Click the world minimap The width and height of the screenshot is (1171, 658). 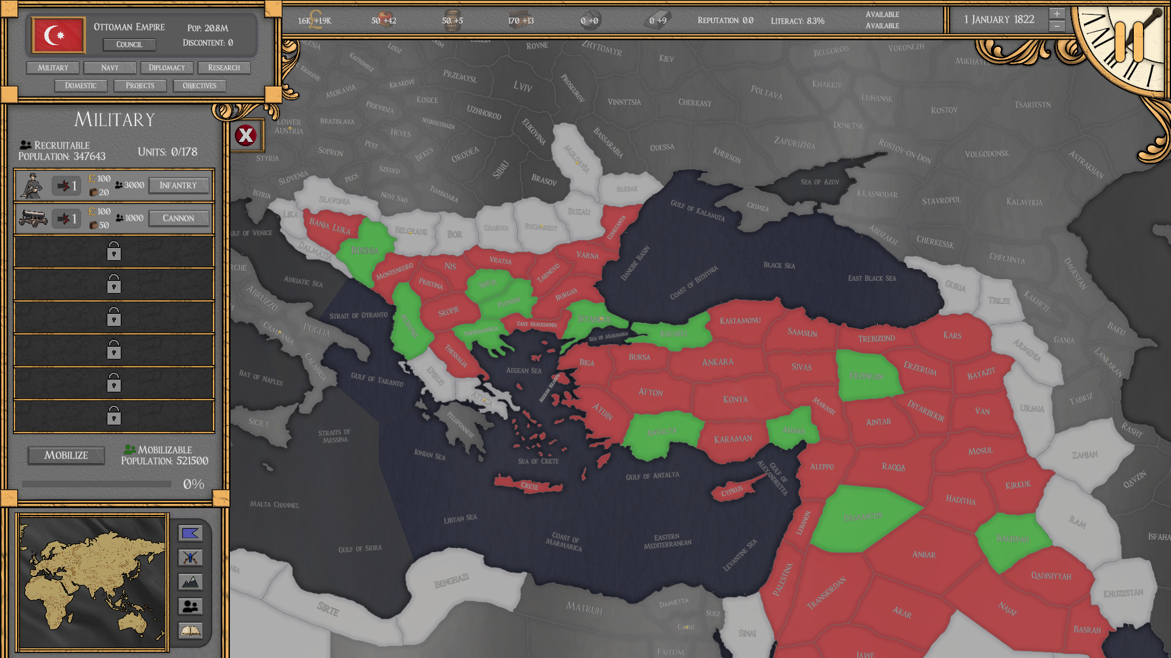click(93, 582)
